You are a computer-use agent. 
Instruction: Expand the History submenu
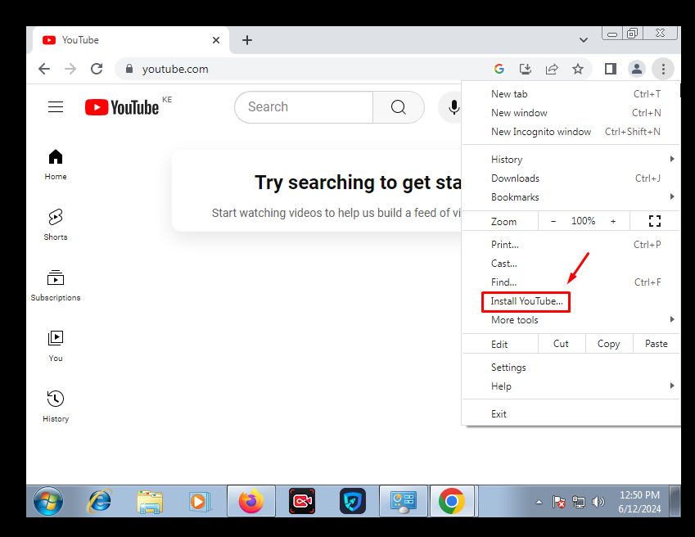(571, 160)
